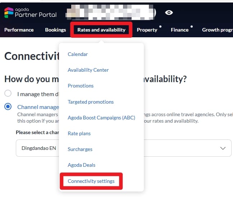Viewport: 233px width, 218px height.
Task: Toggle the eye visibility icon in header
Action: point(169,13)
